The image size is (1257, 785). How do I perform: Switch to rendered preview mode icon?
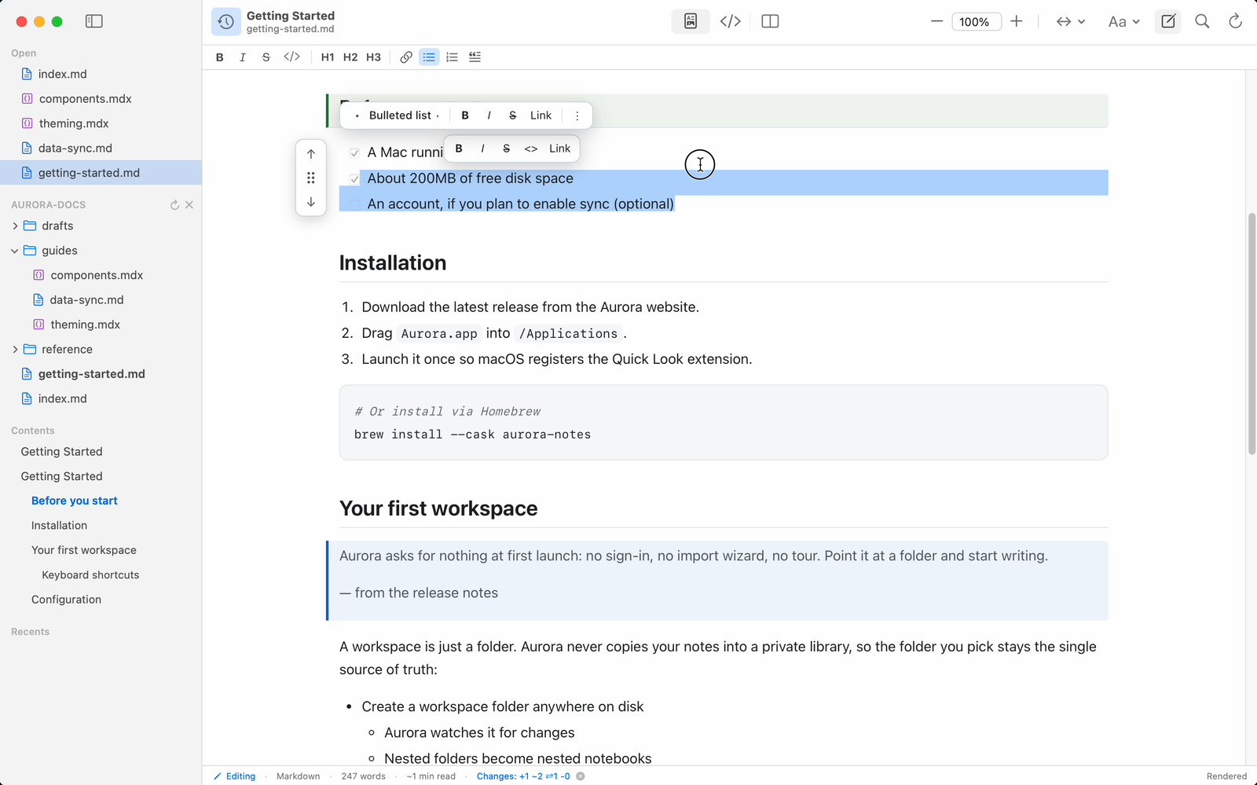(691, 21)
